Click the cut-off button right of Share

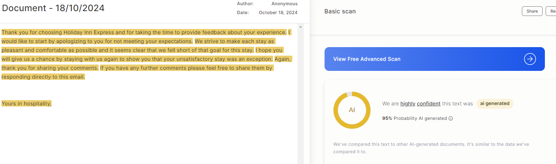click(x=551, y=11)
